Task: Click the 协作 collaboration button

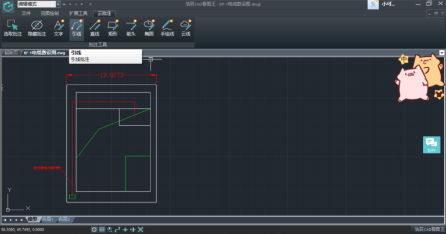Action: pos(431,145)
